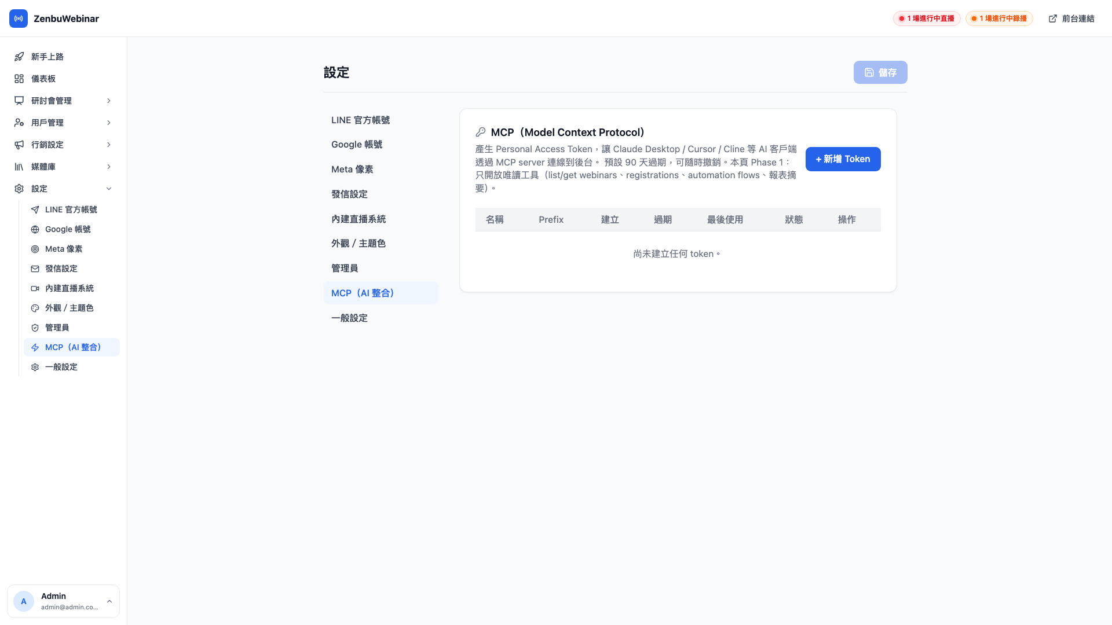Select the 內建直播系統 settings tab
This screenshot has height=625, width=1112.
point(381,219)
